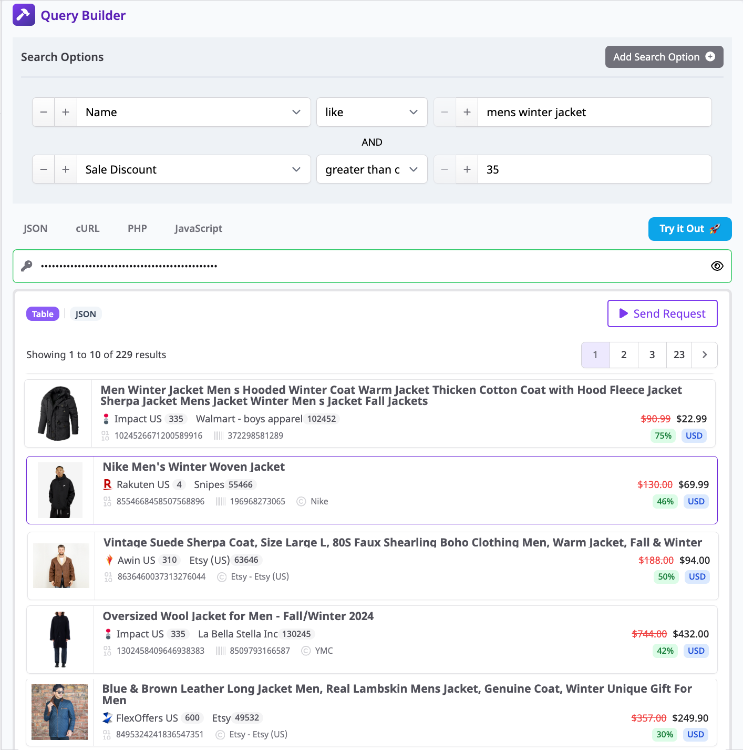Click barcode icon next to 372298581289
This screenshot has width=743, height=750.
(219, 435)
